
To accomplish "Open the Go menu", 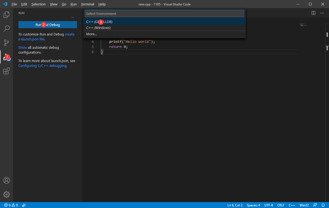I will [64, 4].
